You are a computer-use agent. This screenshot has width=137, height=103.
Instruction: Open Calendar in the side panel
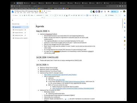tap(125, 15)
